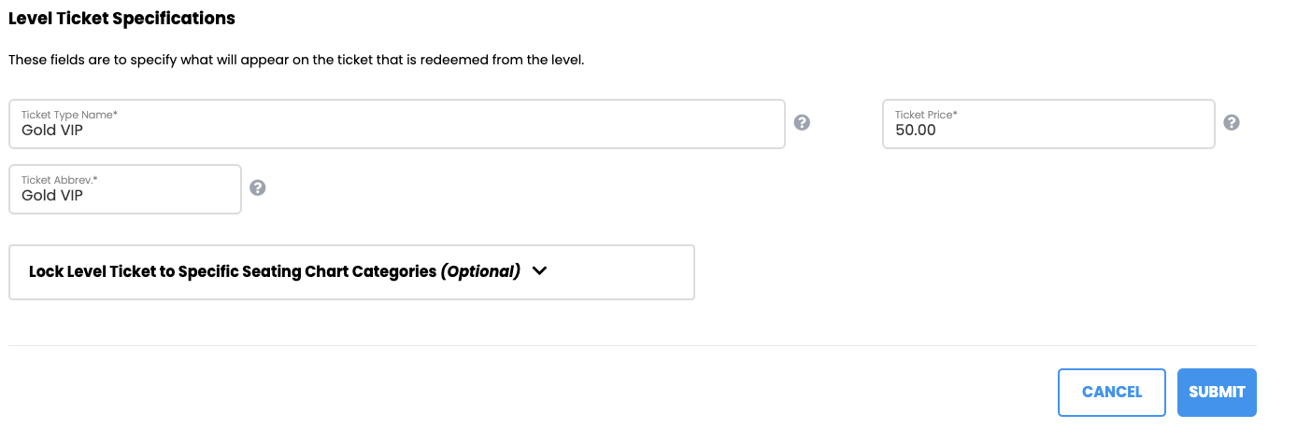
Task: Click the chevron arrow after (Optional)
Action: click(539, 271)
